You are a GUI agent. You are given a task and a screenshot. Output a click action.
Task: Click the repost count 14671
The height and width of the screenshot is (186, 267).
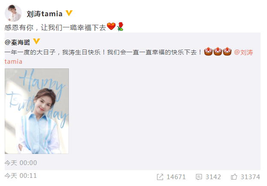coord(176,177)
